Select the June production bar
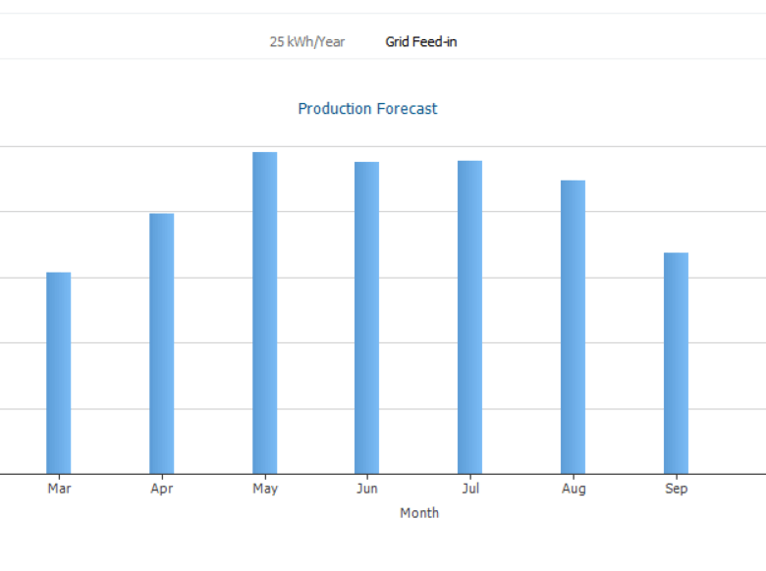 [x=367, y=318]
